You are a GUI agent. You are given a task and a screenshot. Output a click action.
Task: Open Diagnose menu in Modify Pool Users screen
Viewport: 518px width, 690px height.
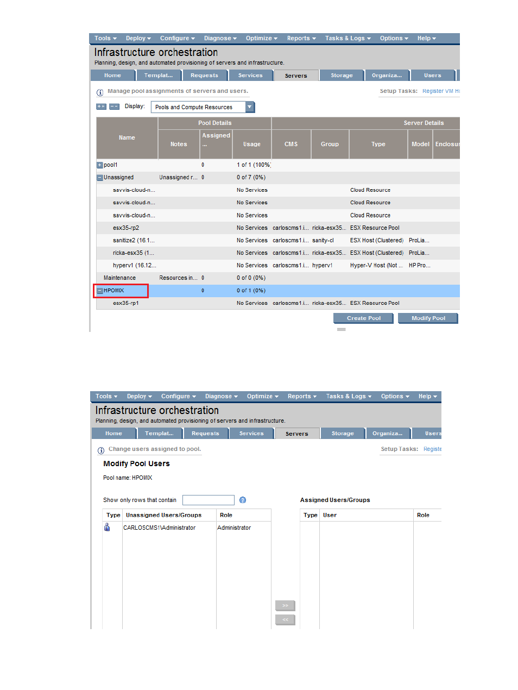point(222,397)
